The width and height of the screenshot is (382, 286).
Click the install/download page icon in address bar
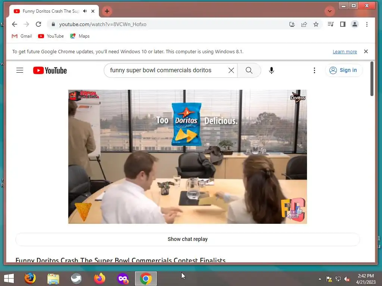coord(292,24)
